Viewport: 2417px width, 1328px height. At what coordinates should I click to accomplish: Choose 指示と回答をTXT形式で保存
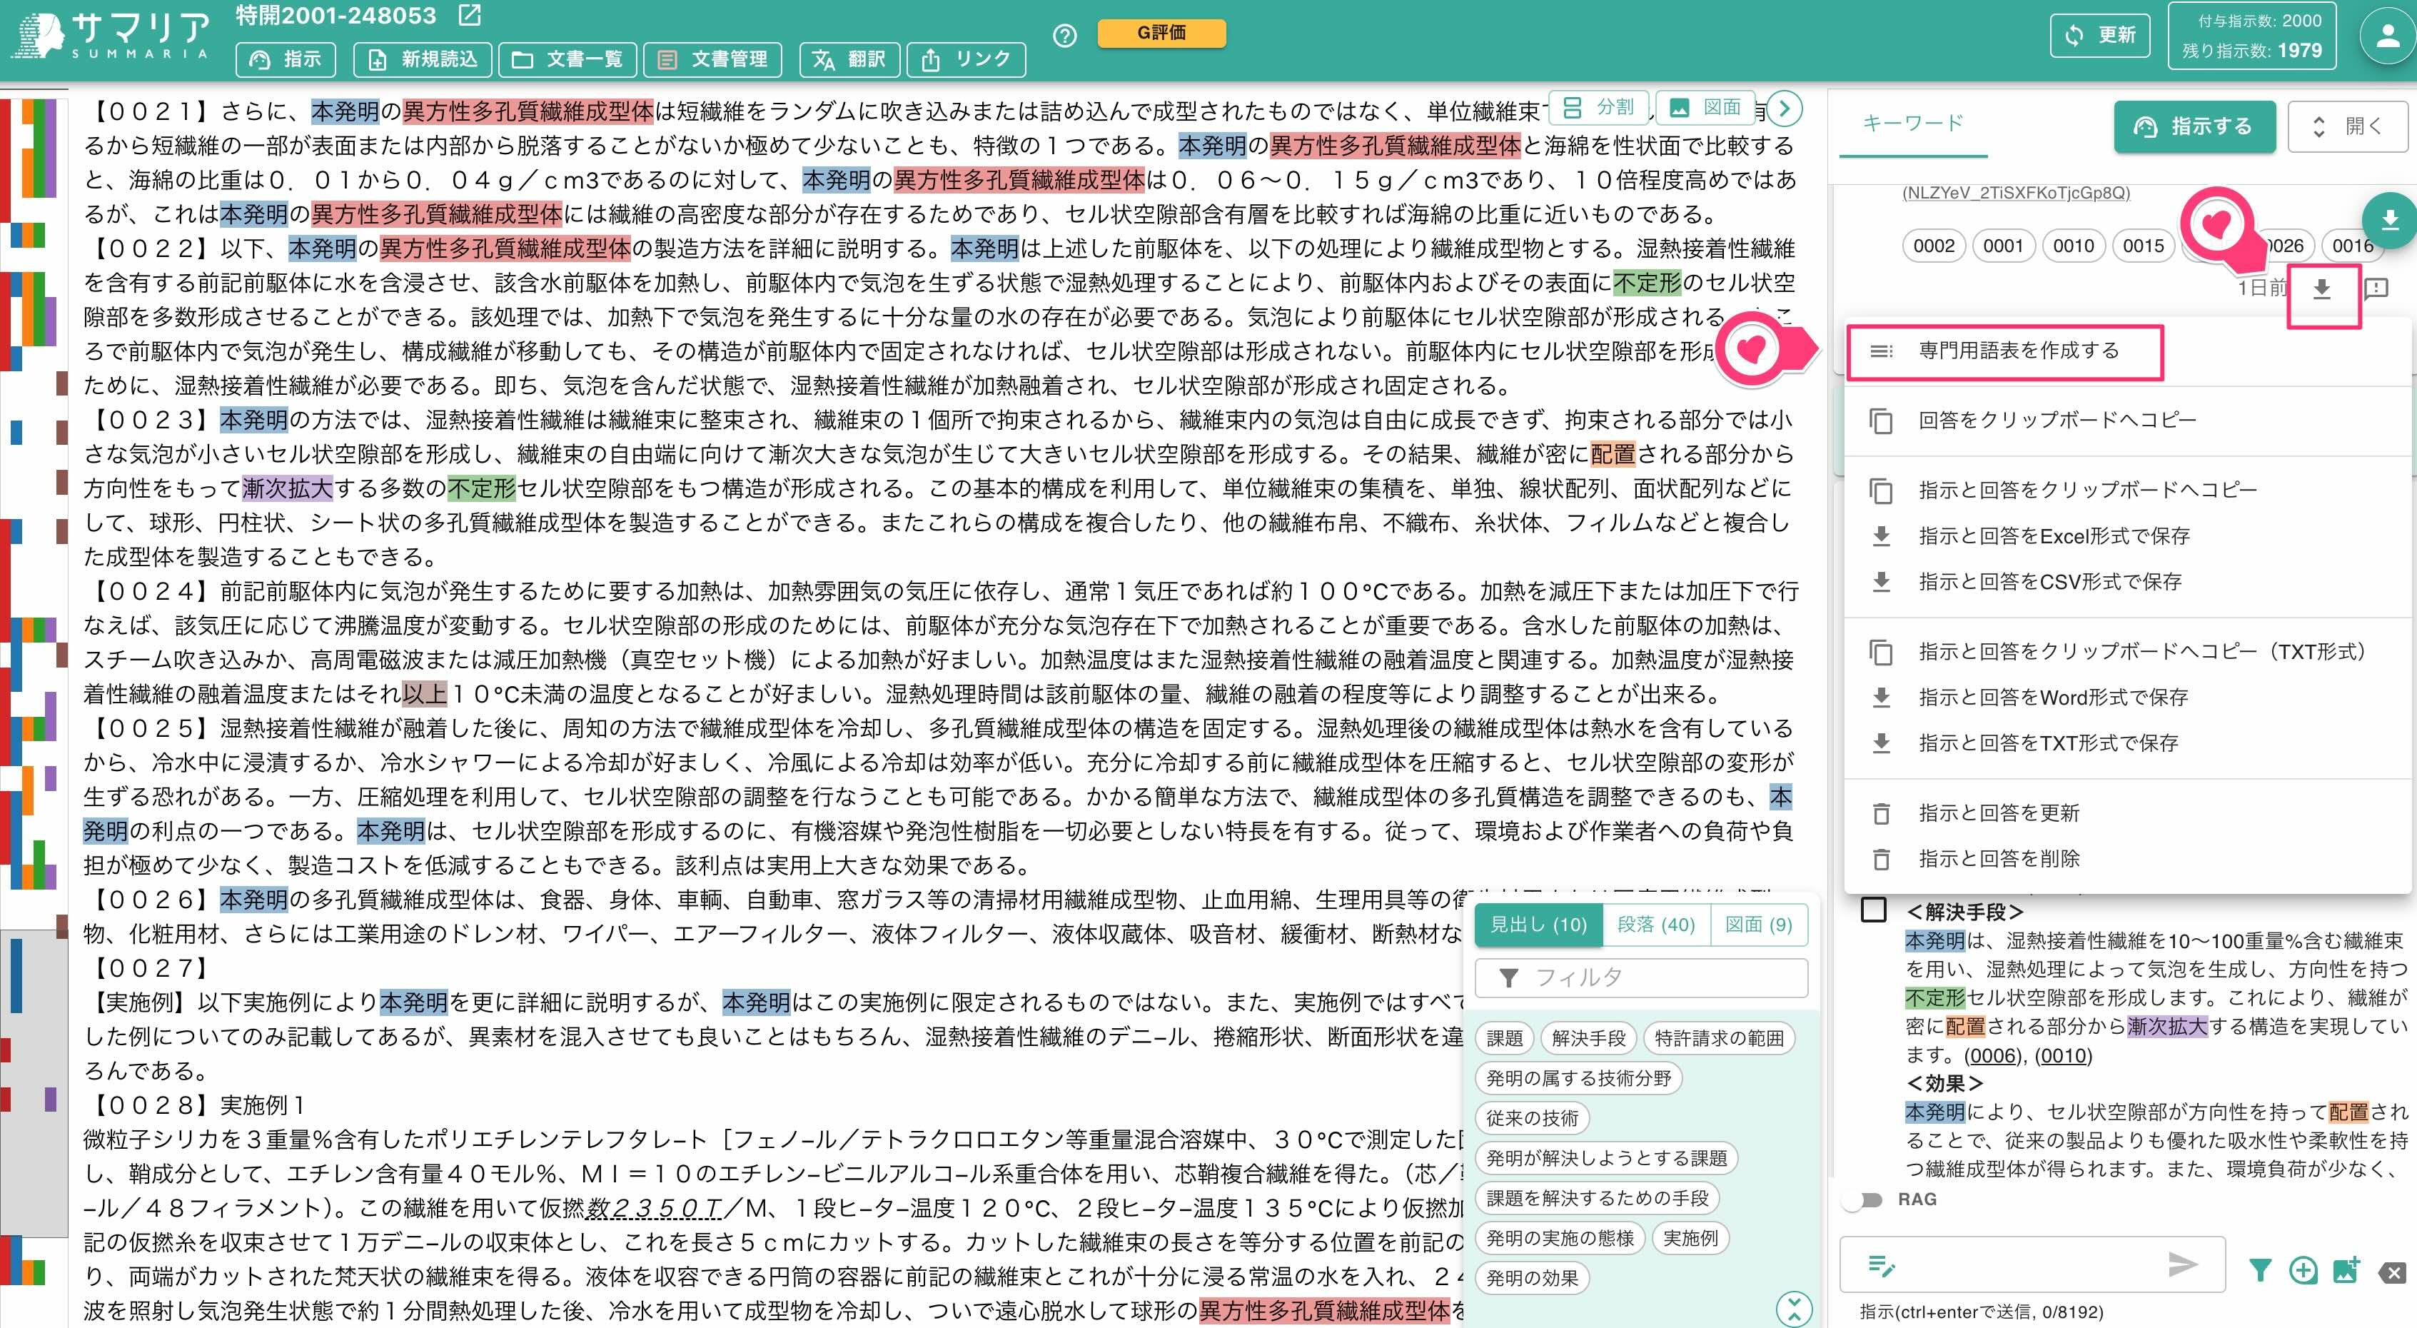pos(2127,743)
